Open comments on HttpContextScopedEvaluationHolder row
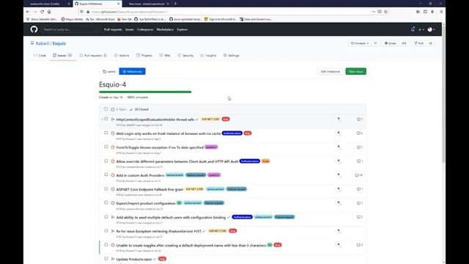The height and width of the screenshot is (264, 469). pyautogui.click(x=360, y=119)
